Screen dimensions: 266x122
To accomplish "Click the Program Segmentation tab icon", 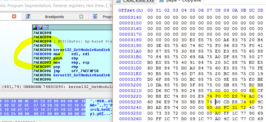I will coord(95,17).
